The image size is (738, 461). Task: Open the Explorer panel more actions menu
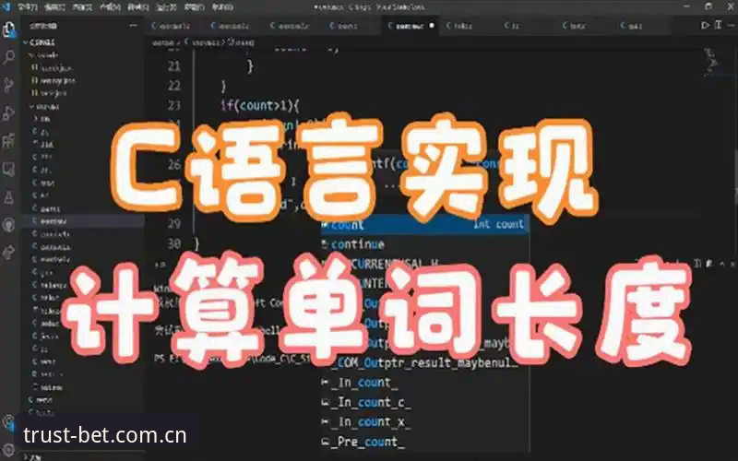tap(134, 26)
